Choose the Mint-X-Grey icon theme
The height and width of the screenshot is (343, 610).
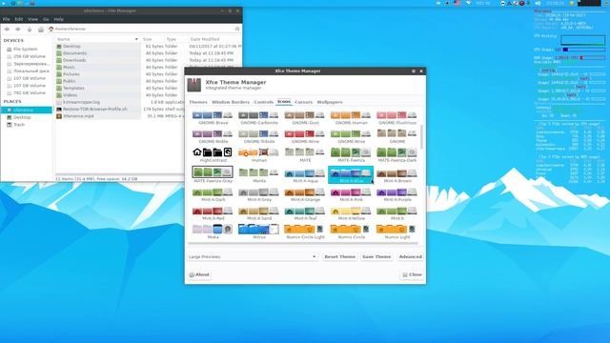click(x=258, y=194)
